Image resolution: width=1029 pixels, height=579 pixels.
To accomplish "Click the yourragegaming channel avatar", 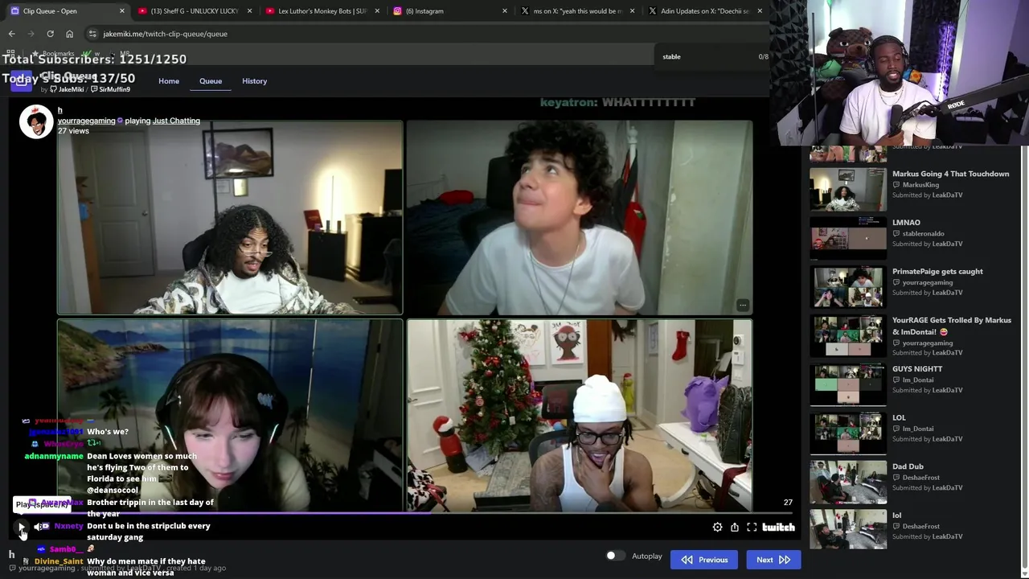I will (x=36, y=121).
